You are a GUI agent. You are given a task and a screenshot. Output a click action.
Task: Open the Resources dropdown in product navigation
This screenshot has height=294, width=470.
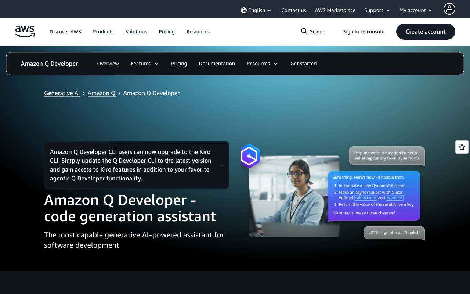pyautogui.click(x=262, y=64)
